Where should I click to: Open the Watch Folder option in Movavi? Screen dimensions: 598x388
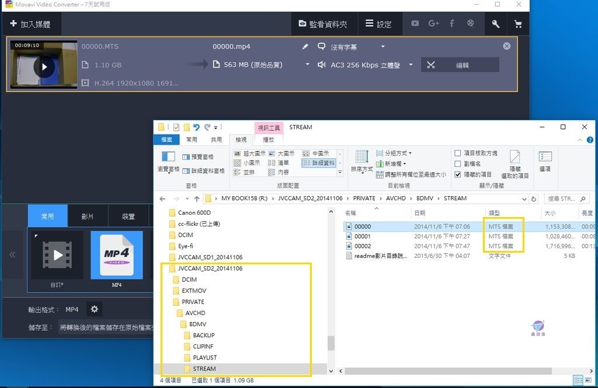tap(322, 24)
